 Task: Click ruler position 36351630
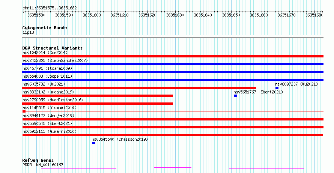tap(175, 15)
